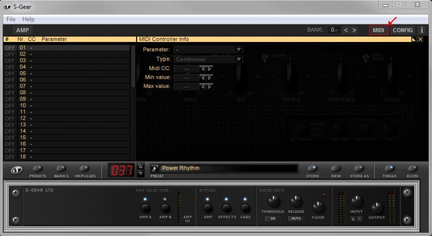Increase Max value arrow

click(210, 87)
